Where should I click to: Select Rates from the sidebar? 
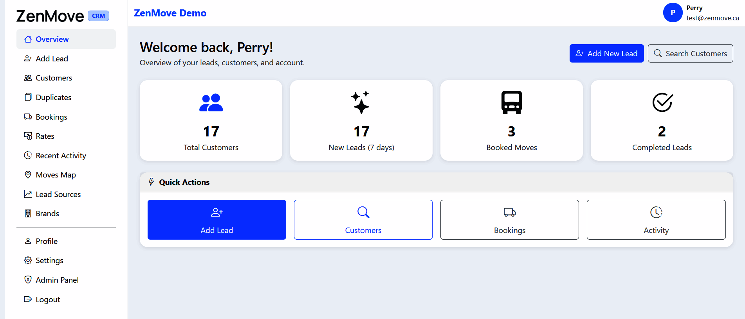[x=45, y=136]
